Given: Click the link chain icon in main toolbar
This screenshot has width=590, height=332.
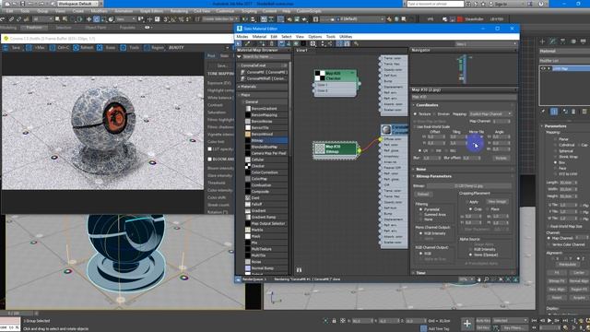Looking at the screenshot, I should 11,19.
